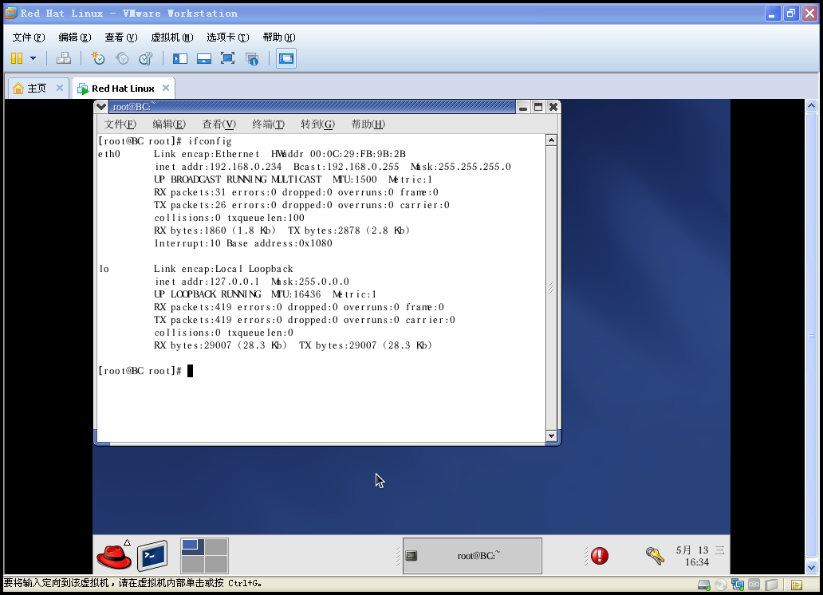Open the 查看(V) menu in VMware
Image resolution: width=823 pixels, height=595 pixels.
point(120,37)
